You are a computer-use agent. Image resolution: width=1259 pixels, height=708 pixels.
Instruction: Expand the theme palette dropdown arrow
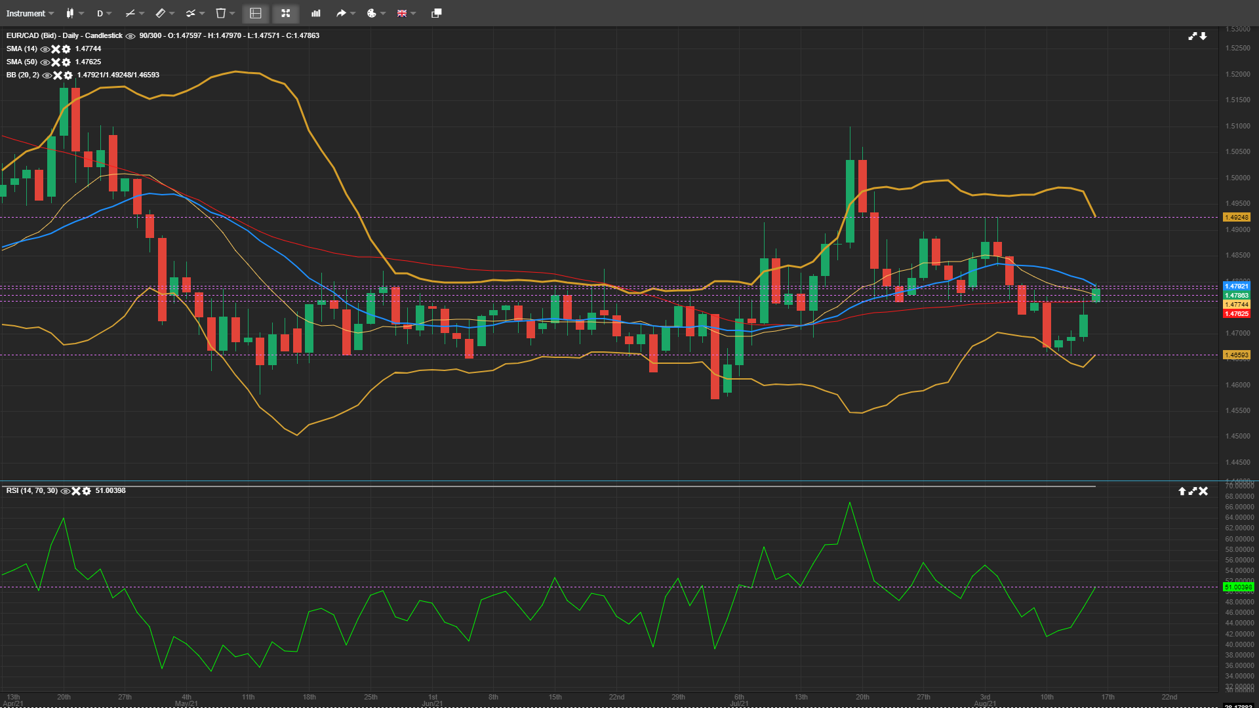pos(383,13)
